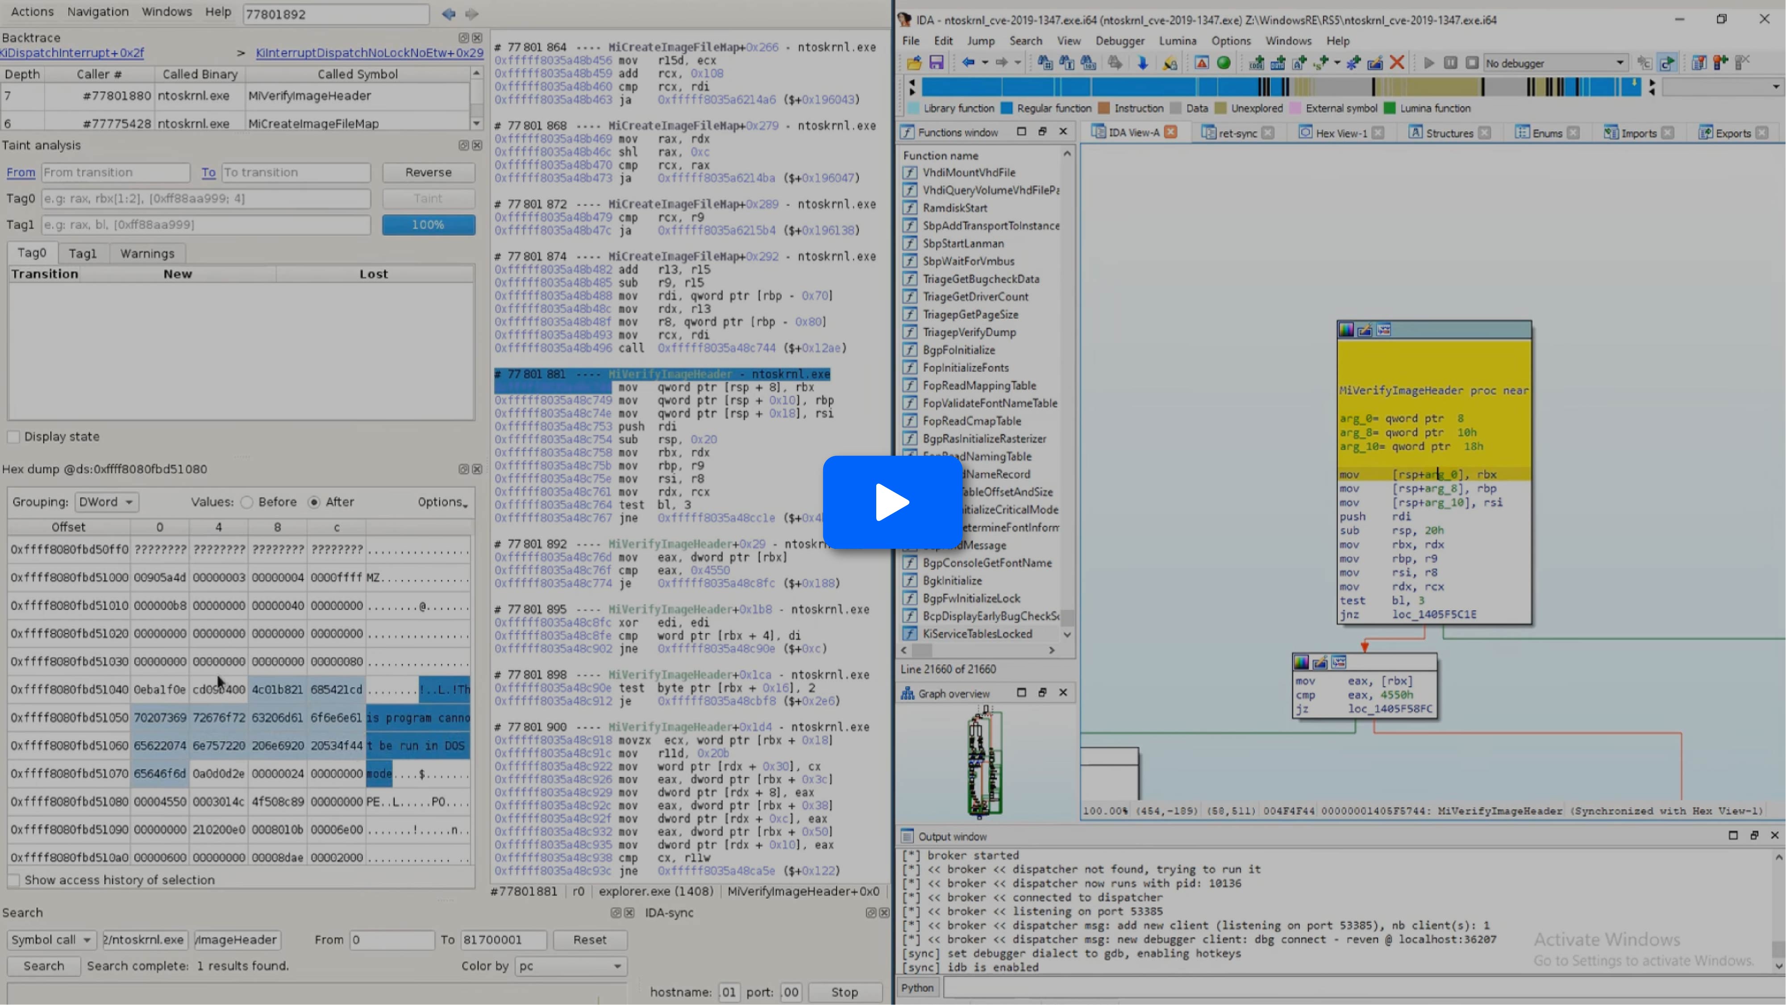Expand the Color by pc dropdown
This screenshot has width=1786, height=1005.
(x=570, y=966)
